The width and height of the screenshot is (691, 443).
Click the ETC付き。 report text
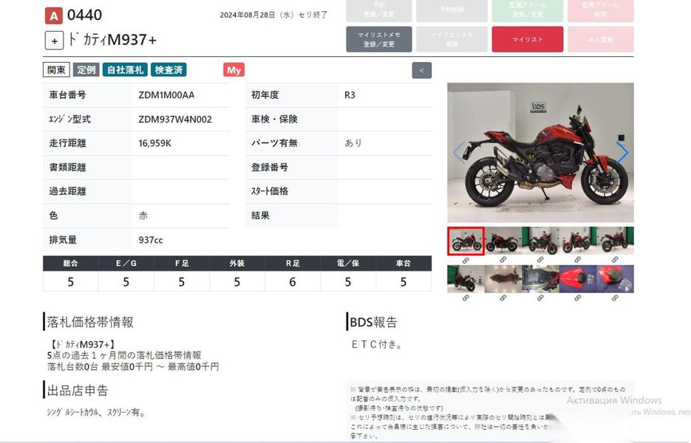click(x=377, y=344)
